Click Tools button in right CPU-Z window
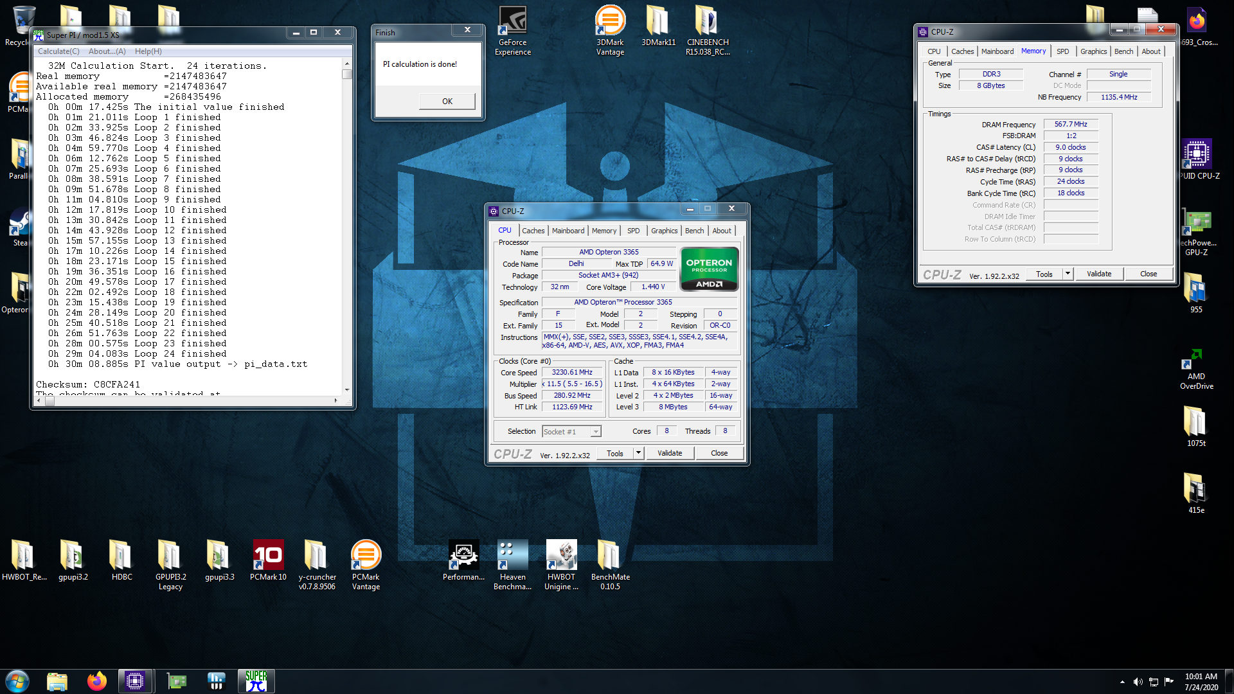1234x694 pixels. 1044,274
